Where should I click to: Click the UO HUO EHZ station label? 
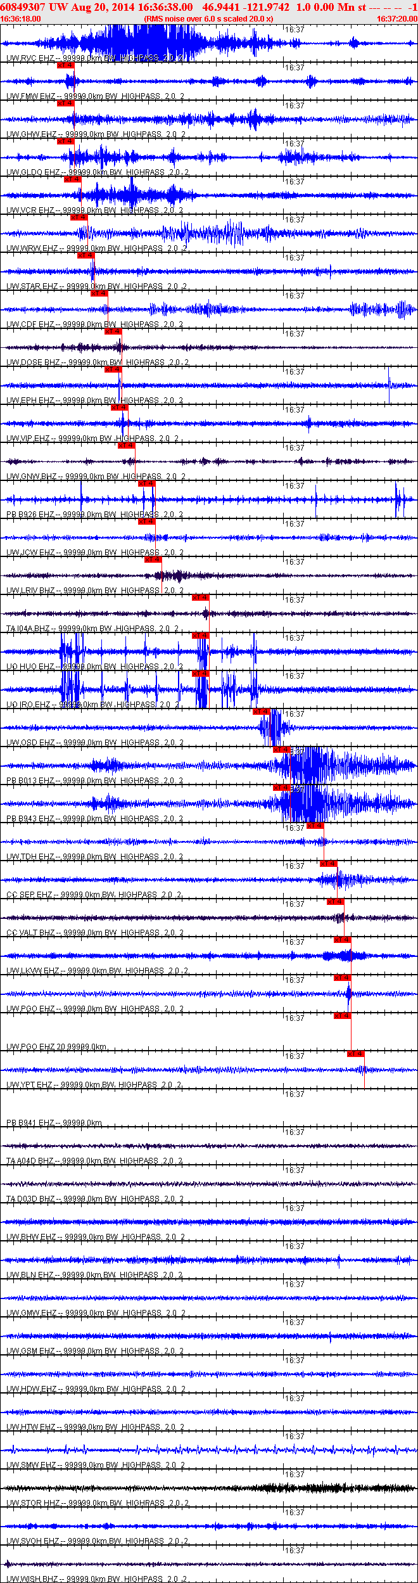coord(95,667)
